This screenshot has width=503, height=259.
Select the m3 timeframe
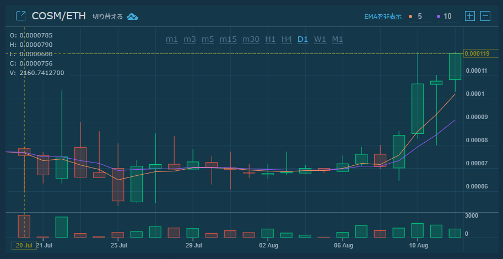click(190, 39)
